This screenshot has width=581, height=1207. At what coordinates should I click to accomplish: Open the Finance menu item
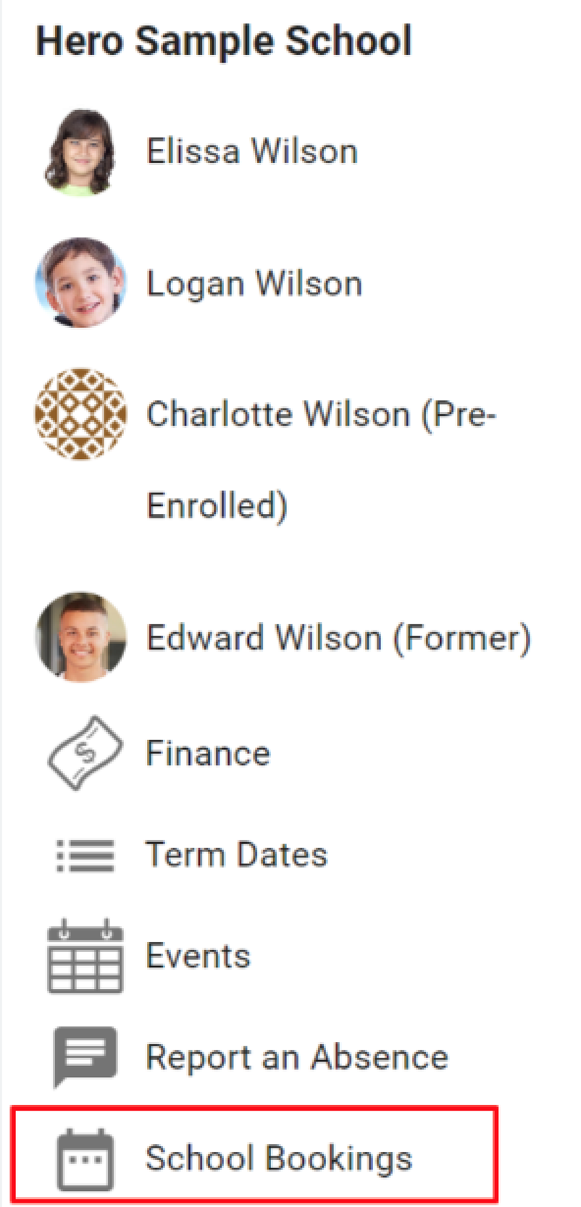click(208, 754)
